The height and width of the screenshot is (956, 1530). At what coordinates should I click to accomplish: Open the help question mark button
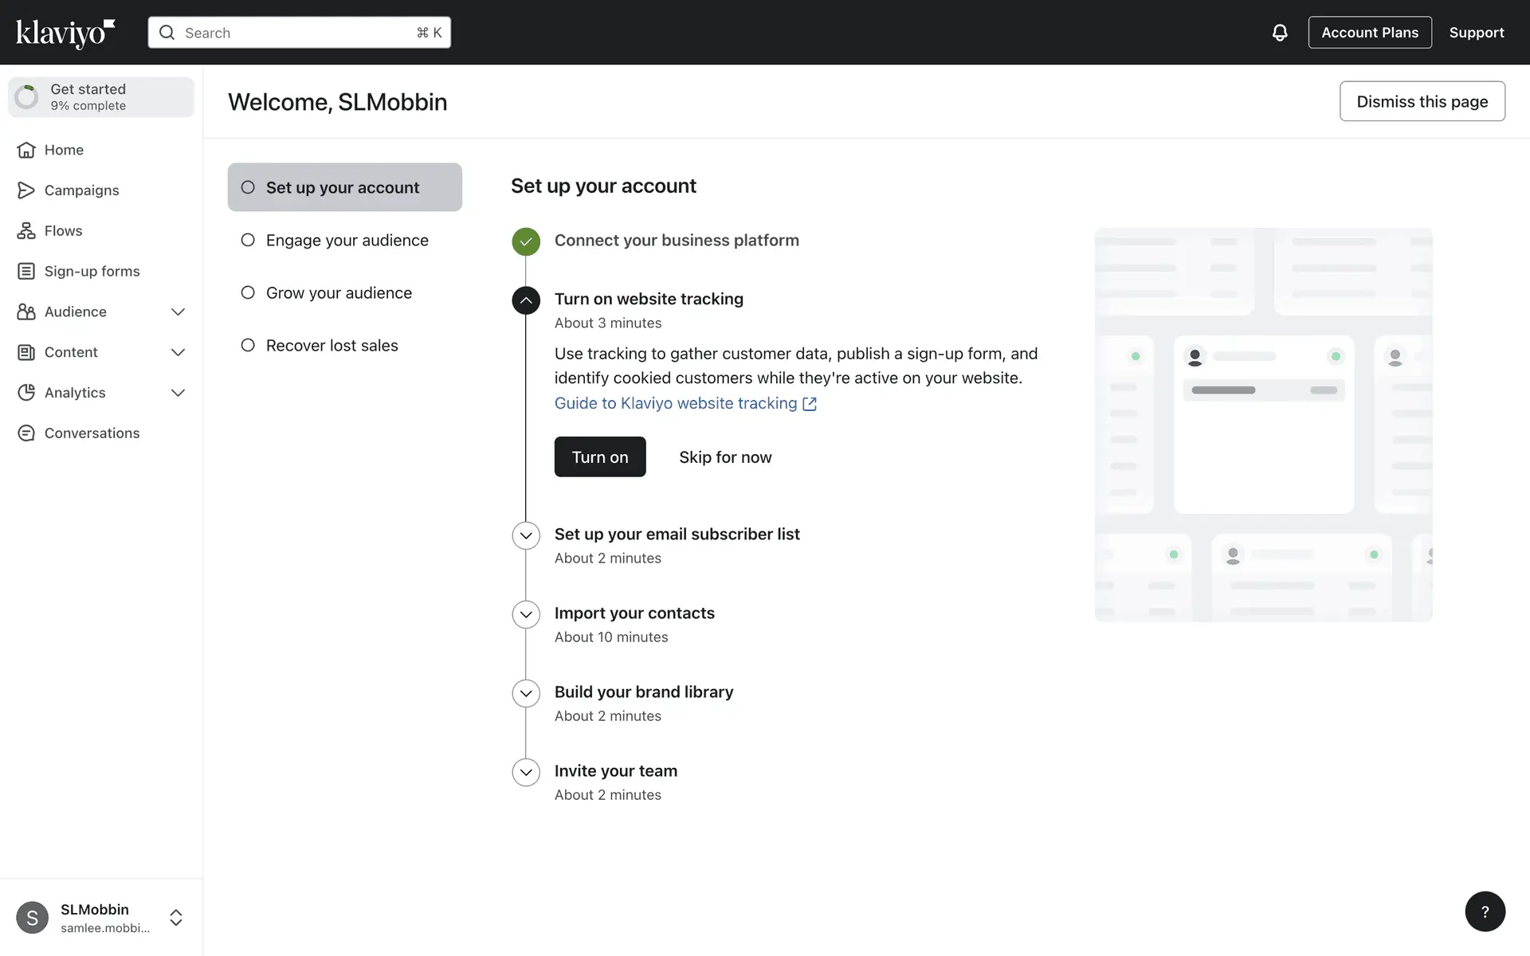click(1485, 911)
